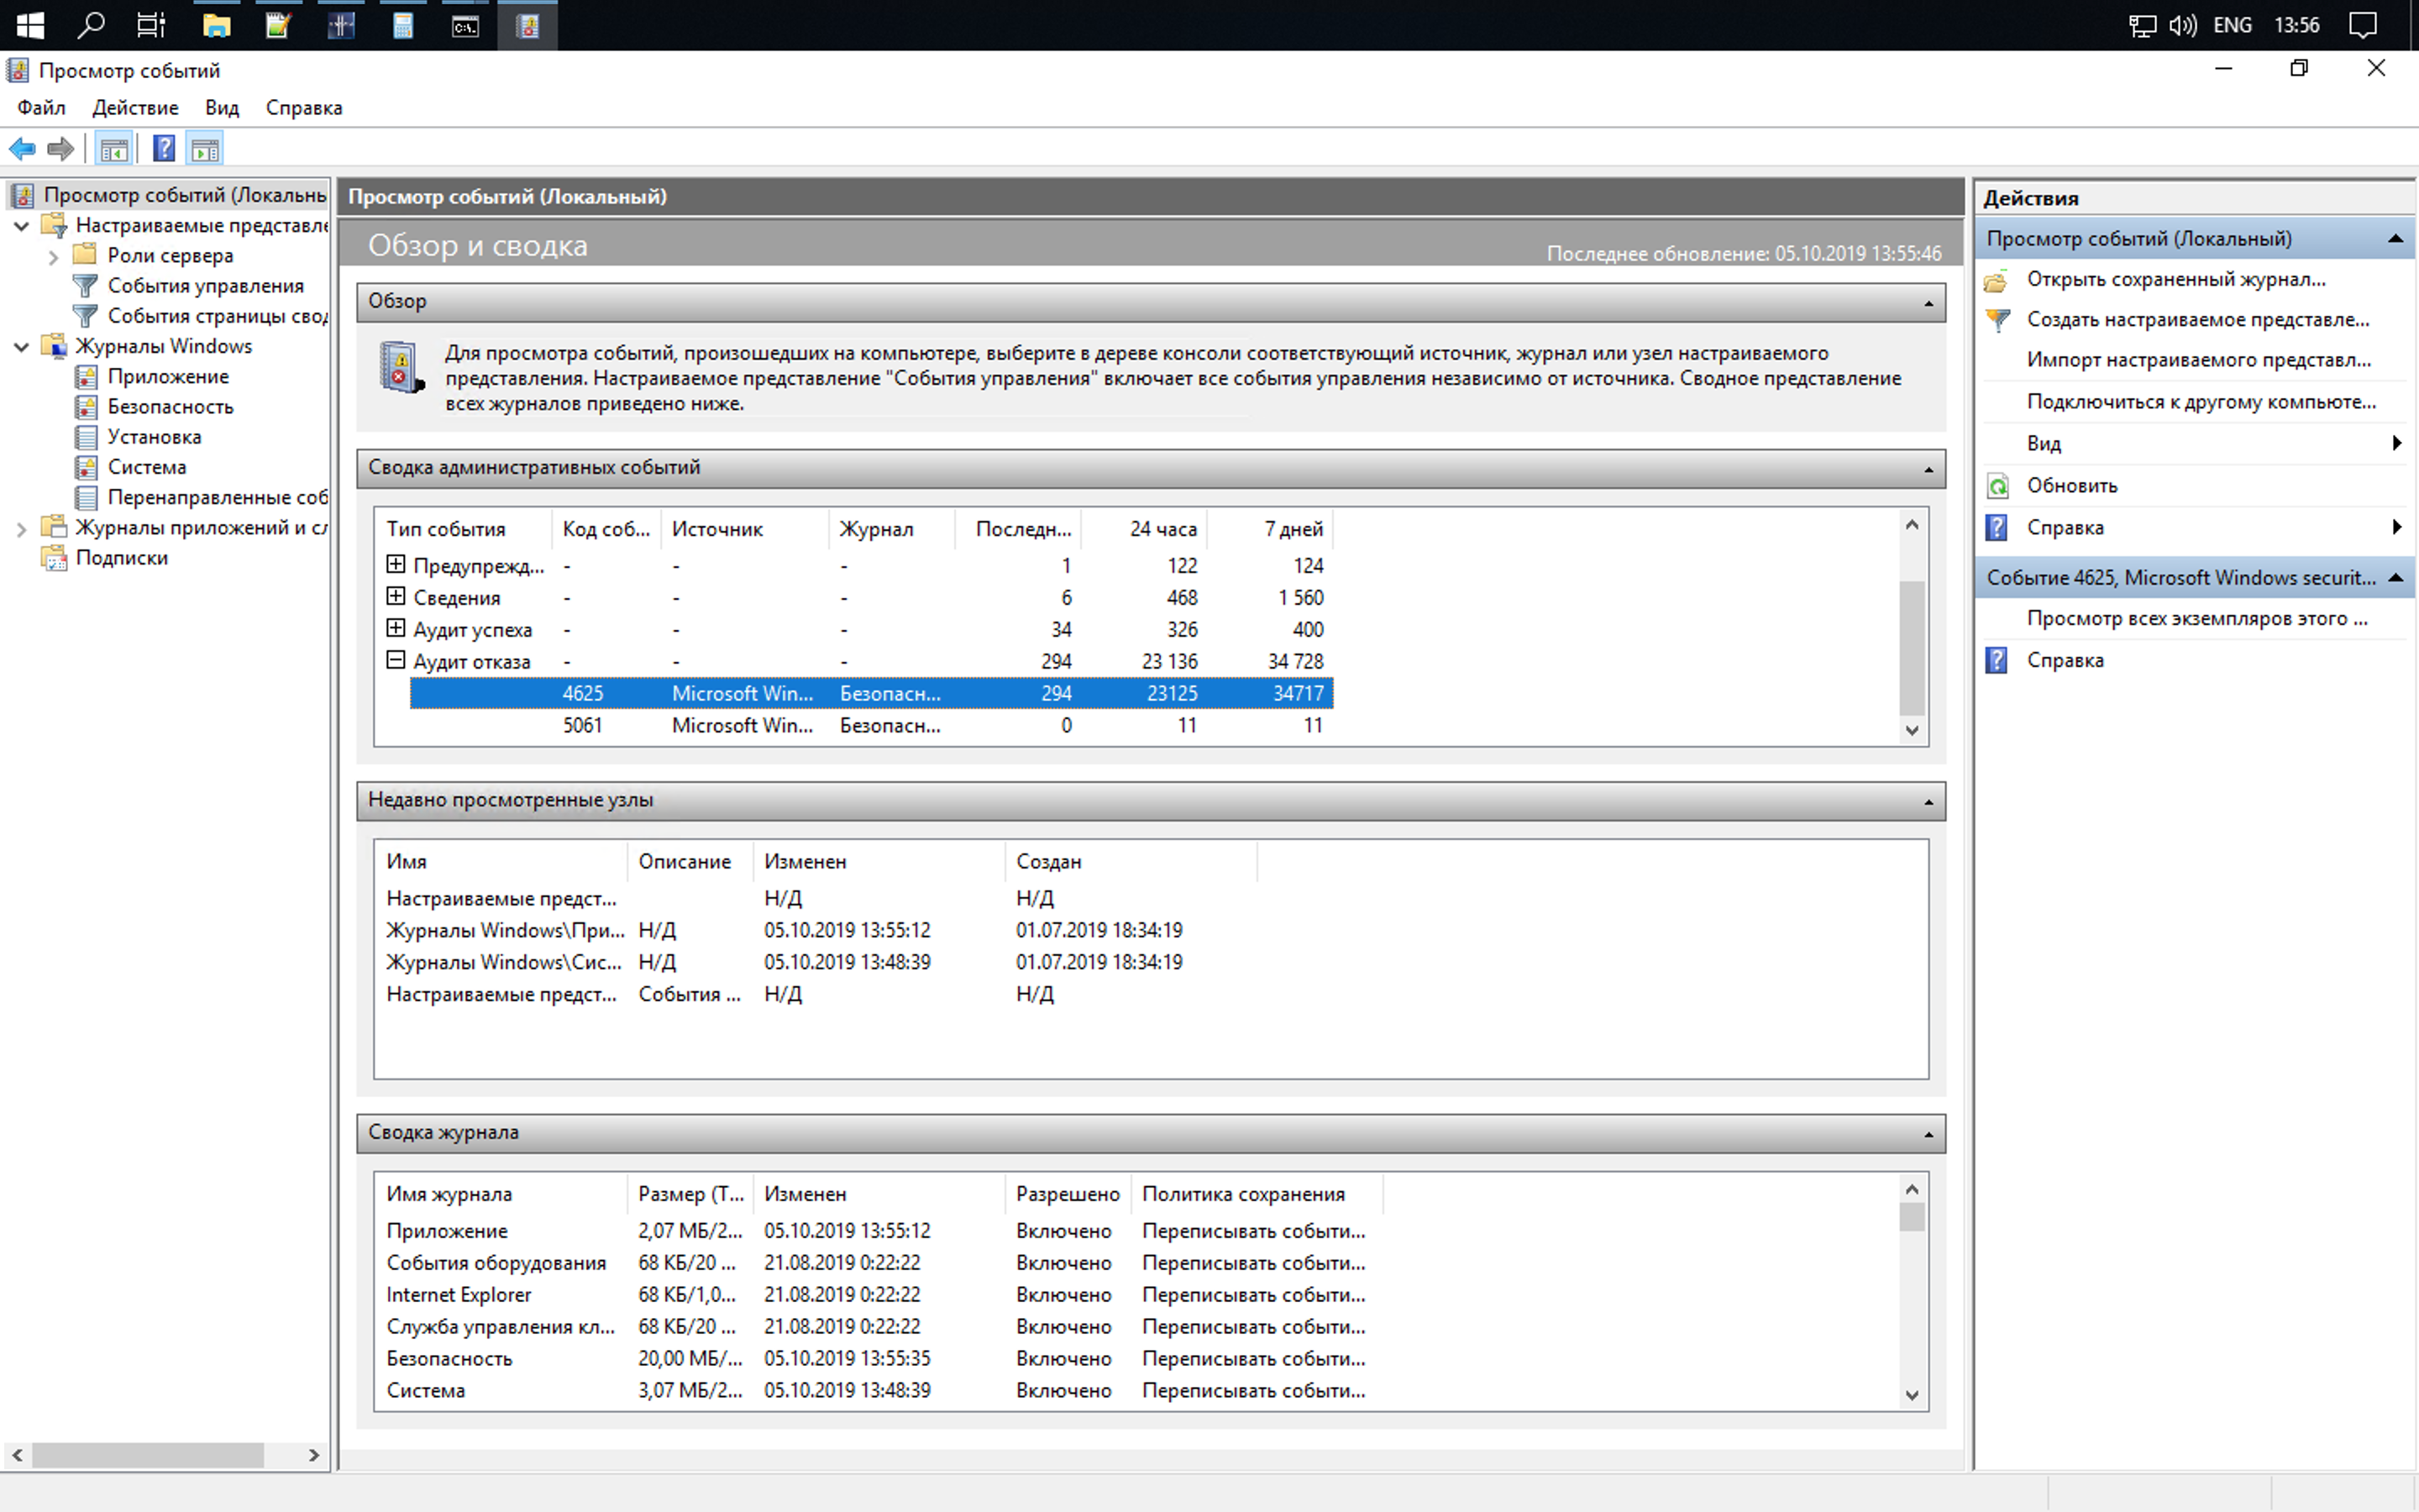Click down arrow of log summary scrollbar
Viewport: 2419px width, 1512px height.
(x=1911, y=1395)
